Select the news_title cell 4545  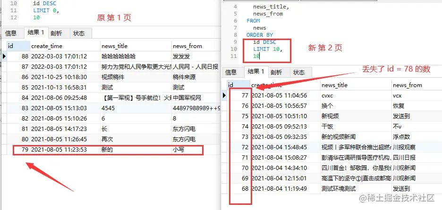click(x=136, y=108)
